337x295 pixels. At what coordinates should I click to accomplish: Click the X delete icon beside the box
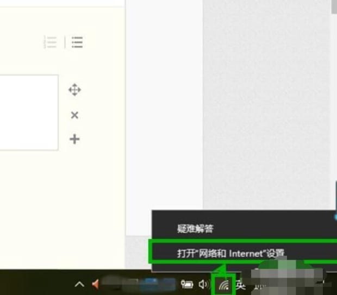tap(74, 115)
